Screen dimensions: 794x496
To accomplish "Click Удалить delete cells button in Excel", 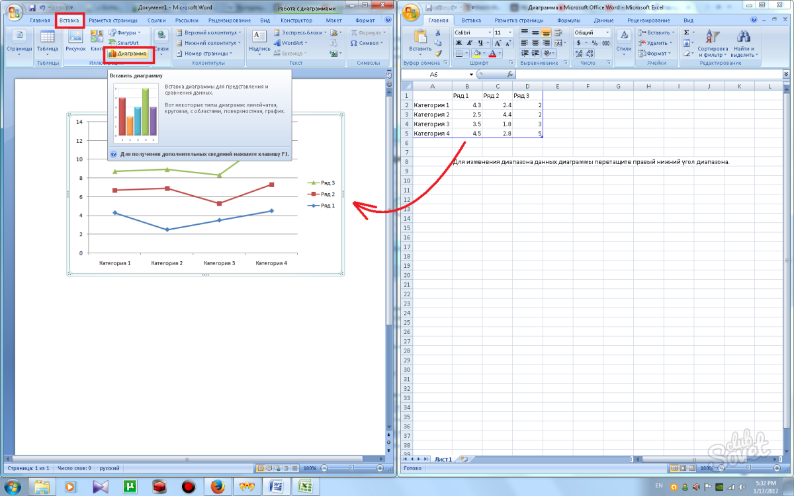I will (x=657, y=43).
